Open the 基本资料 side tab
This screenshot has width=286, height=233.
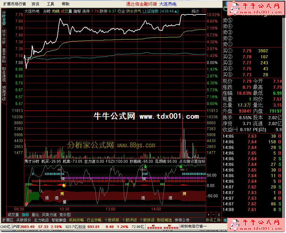tap(4, 56)
